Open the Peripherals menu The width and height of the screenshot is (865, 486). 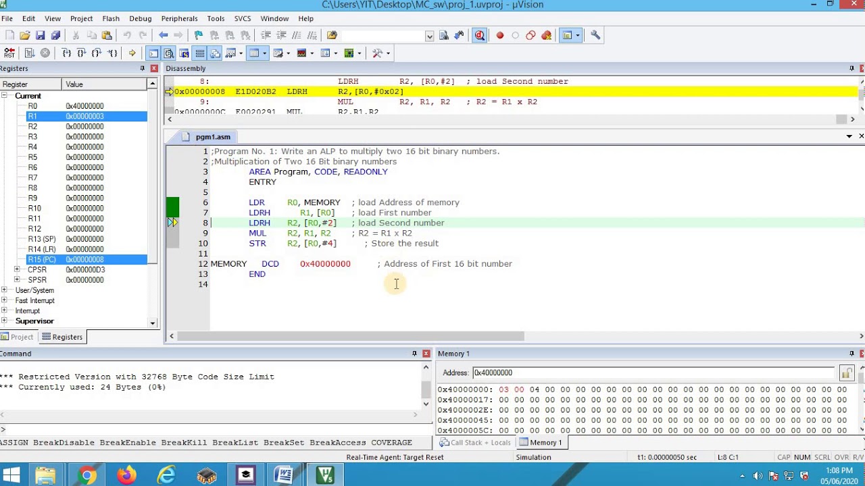click(x=179, y=18)
